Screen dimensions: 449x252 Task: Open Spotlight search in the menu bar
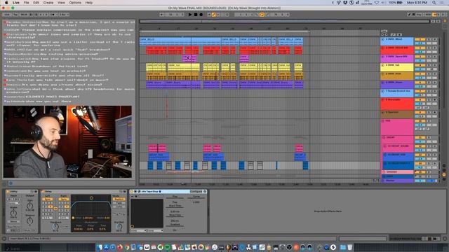pyautogui.click(x=434, y=3)
